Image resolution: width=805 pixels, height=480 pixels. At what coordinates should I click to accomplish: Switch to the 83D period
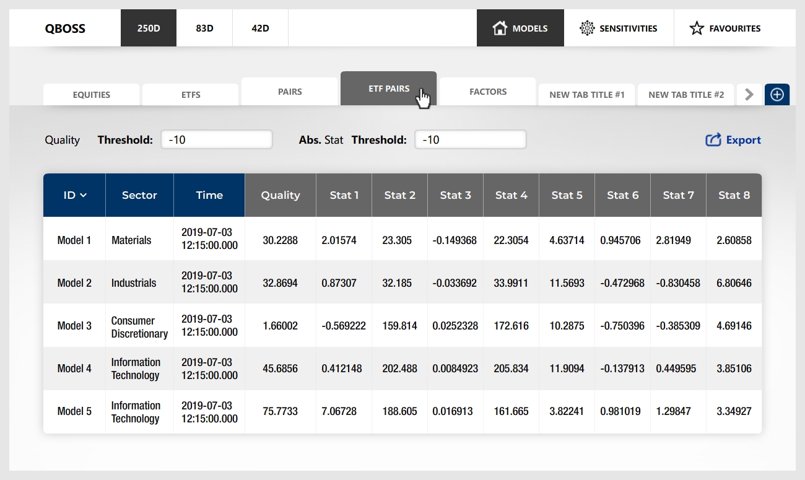pos(204,28)
